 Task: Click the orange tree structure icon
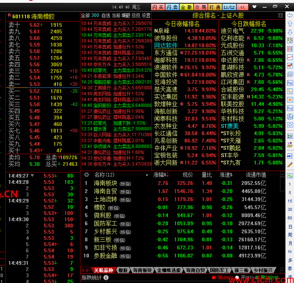pos(290,91)
